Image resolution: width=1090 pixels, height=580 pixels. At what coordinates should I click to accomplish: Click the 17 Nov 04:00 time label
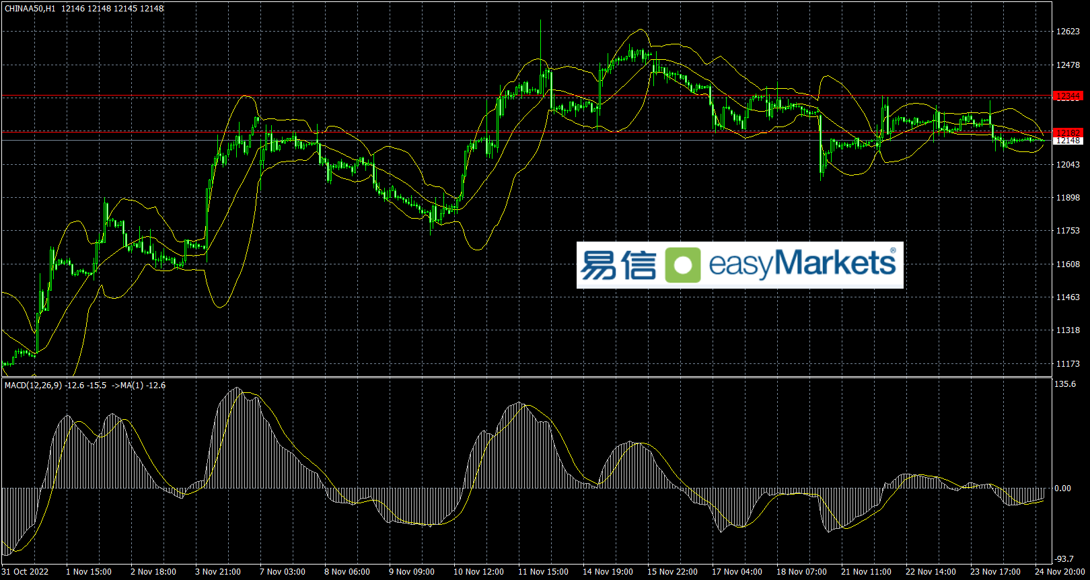pos(737,572)
